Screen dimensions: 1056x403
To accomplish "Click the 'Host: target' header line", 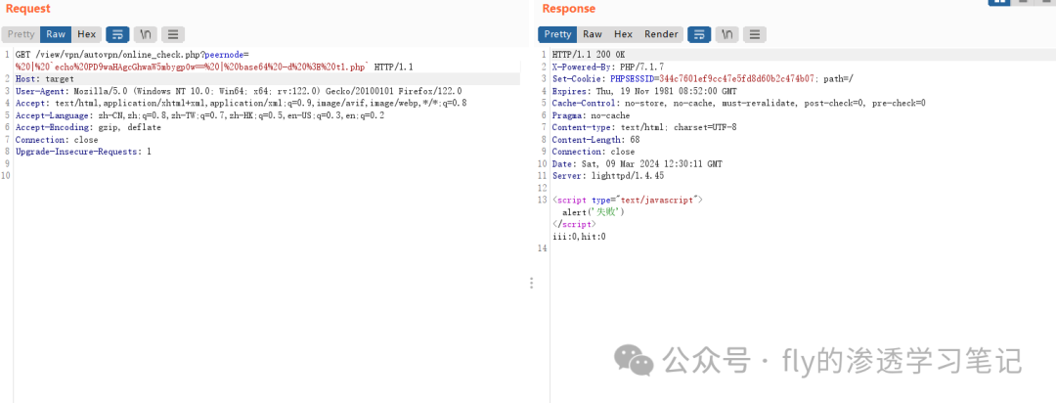I will point(44,79).
